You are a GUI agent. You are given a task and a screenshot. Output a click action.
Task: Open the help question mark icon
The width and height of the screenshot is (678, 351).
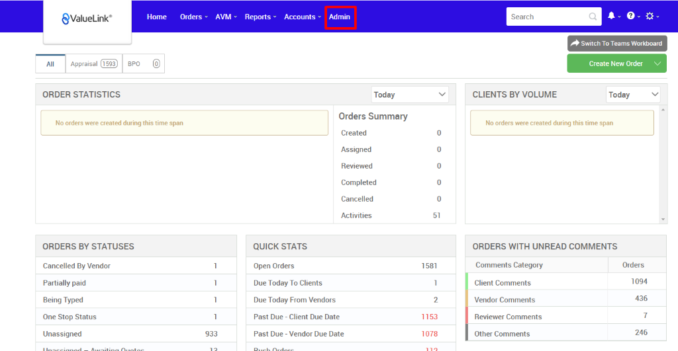pyautogui.click(x=631, y=16)
